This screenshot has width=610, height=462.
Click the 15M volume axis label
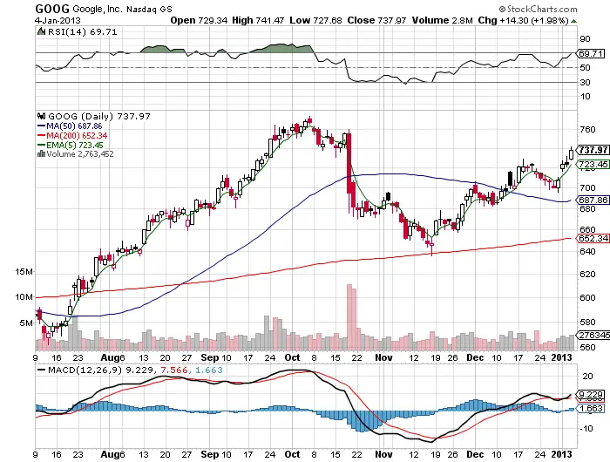24,272
